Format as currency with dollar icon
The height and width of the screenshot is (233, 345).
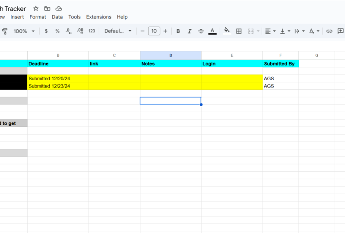tap(46, 31)
